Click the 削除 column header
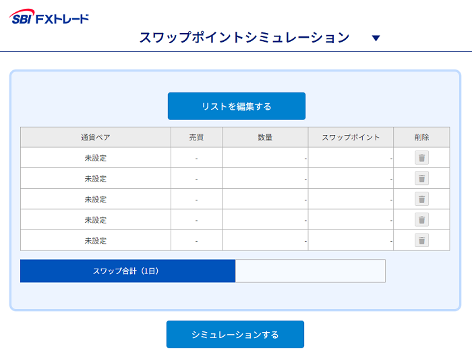The image size is (472, 355). (x=421, y=138)
